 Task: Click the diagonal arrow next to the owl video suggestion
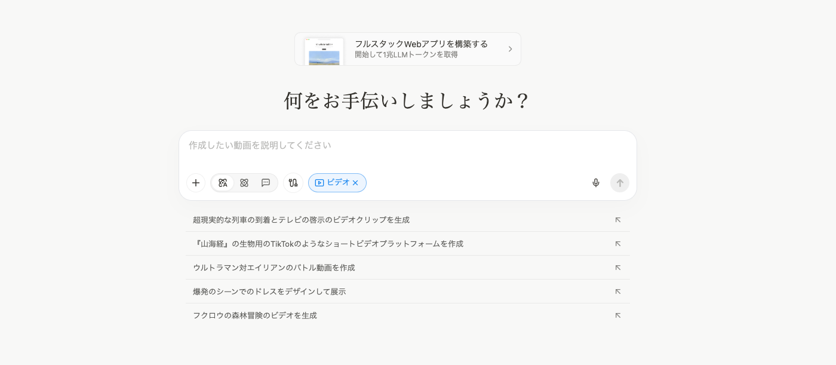(618, 315)
